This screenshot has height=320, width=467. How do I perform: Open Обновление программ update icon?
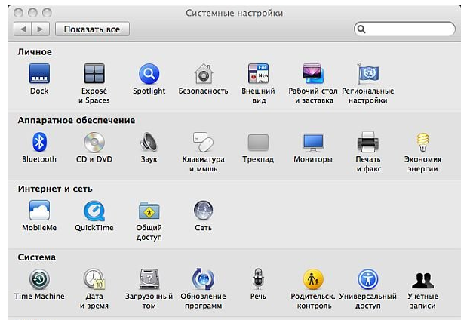coord(204,279)
